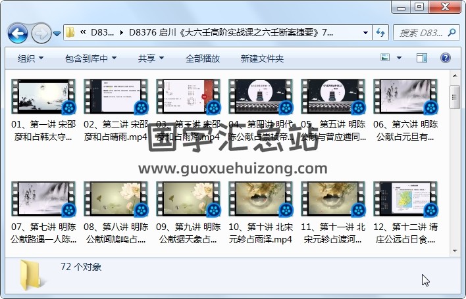Select video 08、第八讲 明陈公献闻鸠鸣 thumbnail
Screen dimensions: 466x299
point(116,198)
